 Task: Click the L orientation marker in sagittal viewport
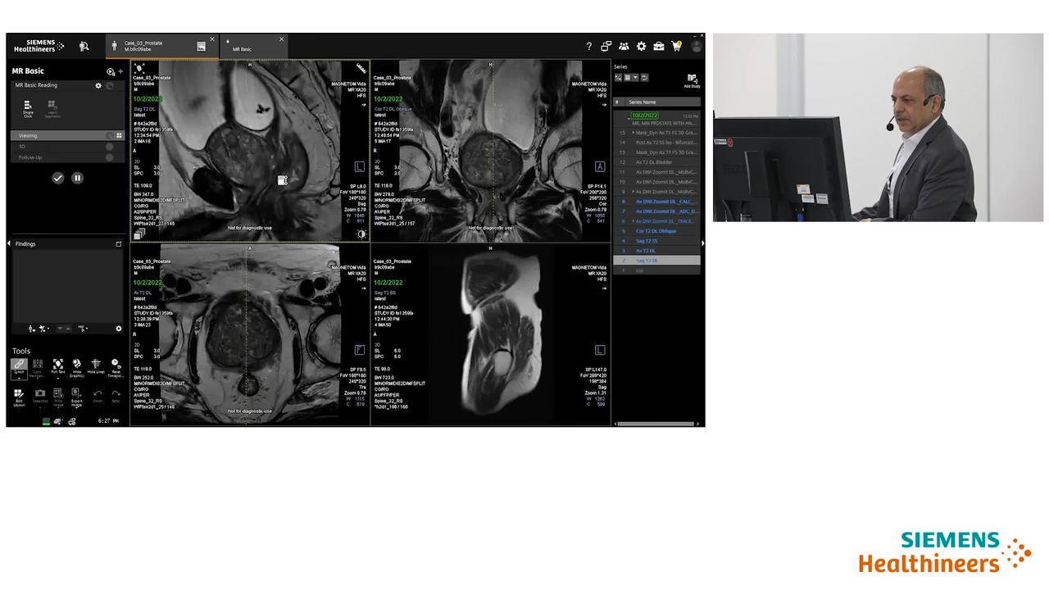tap(359, 167)
